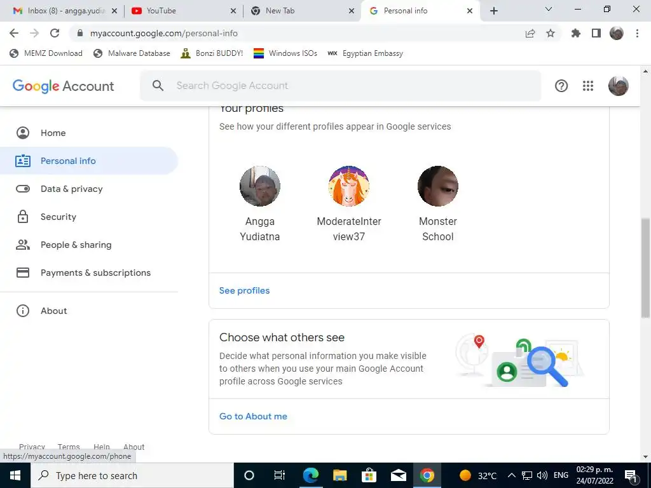
Task: Toggle the browser side panel
Action: click(596, 33)
